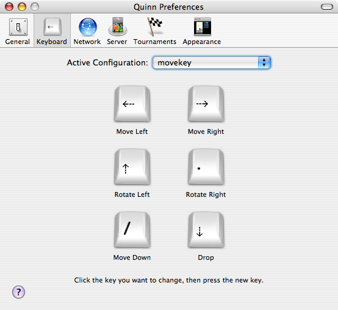This screenshot has width=338, height=310.
Task: Select the Drop key cap
Action: tap(206, 230)
